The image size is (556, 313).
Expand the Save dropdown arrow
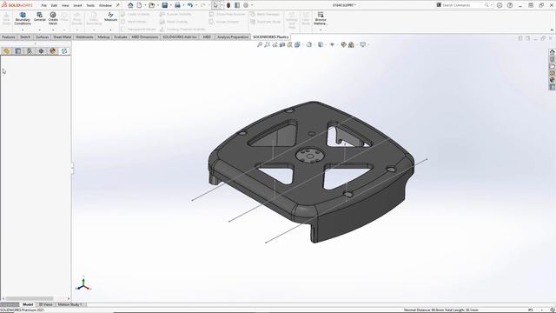coord(170,5)
